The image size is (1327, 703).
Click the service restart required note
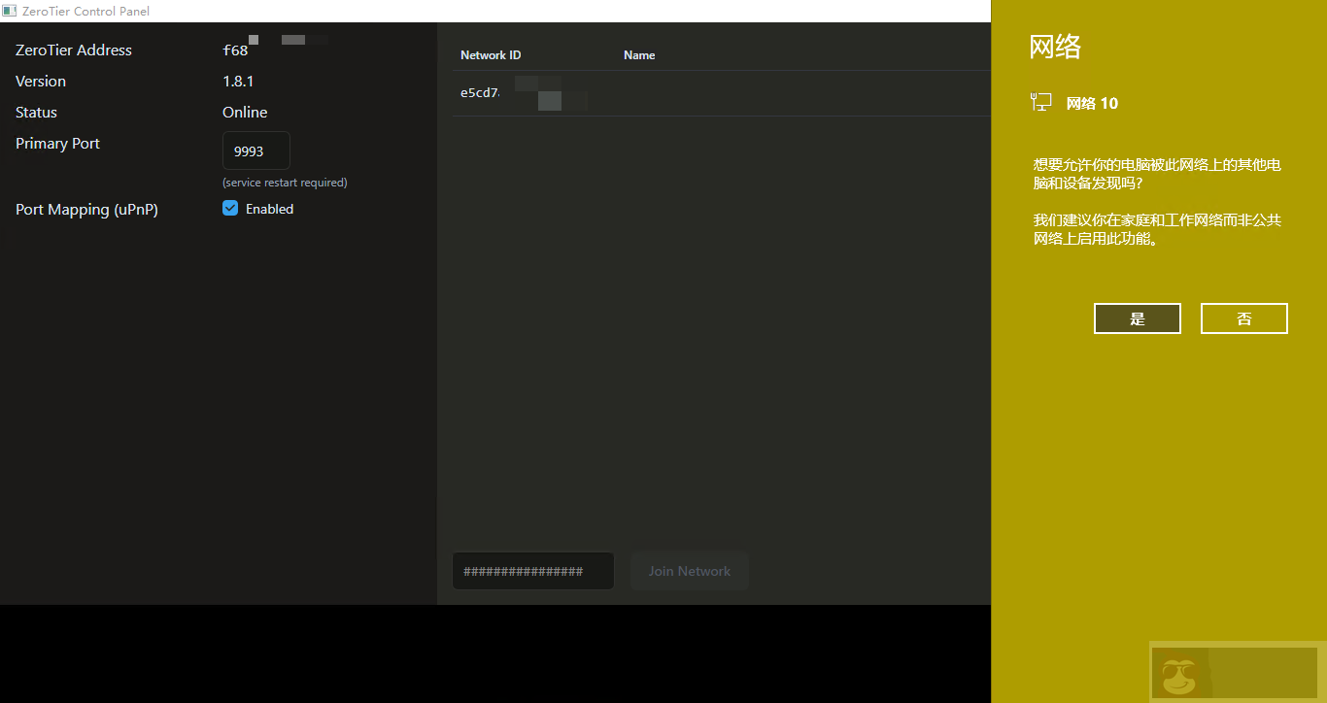[285, 183]
